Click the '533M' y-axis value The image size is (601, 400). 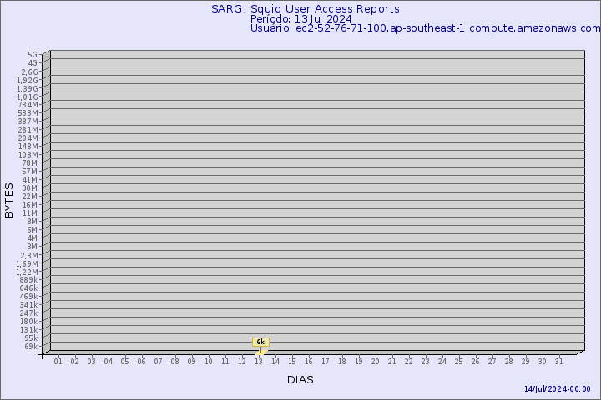(28, 113)
